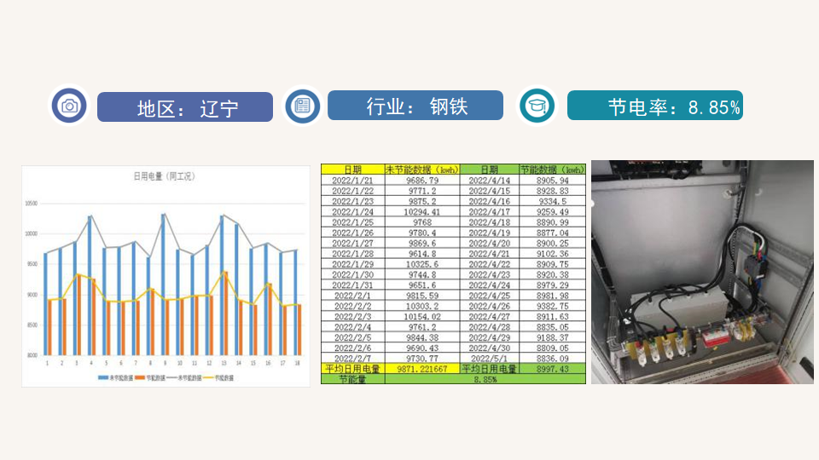
Task: Select the cell with value 9690.43
Action: (422, 348)
